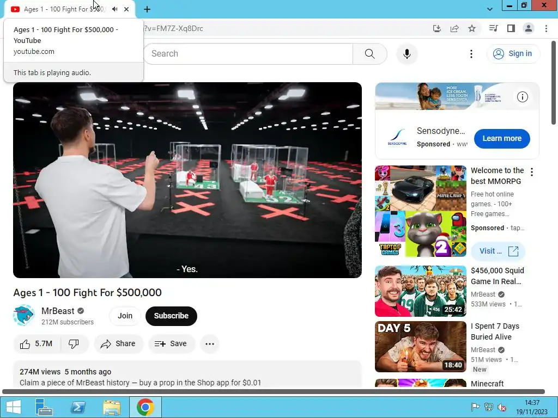Click the Share button
558x418 pixels.
click(118, 344)
